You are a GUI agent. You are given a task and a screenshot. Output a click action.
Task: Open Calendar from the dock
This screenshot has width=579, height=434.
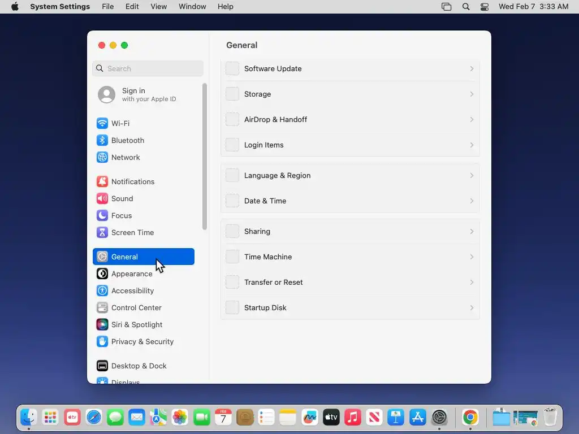(223, 418)
